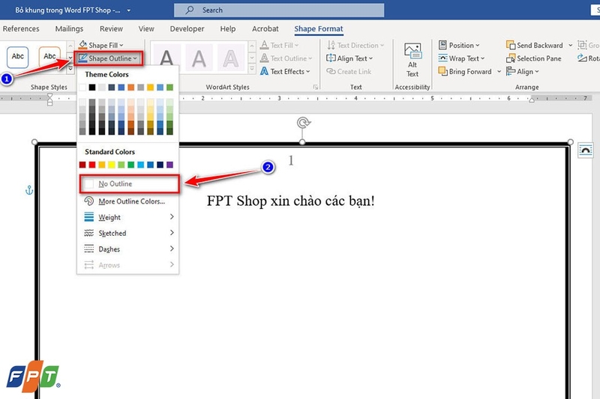Click the anchor icon in the left margin
Viewport: 600px width, 399px height.
pyautogui.click(x=29, y=189)
